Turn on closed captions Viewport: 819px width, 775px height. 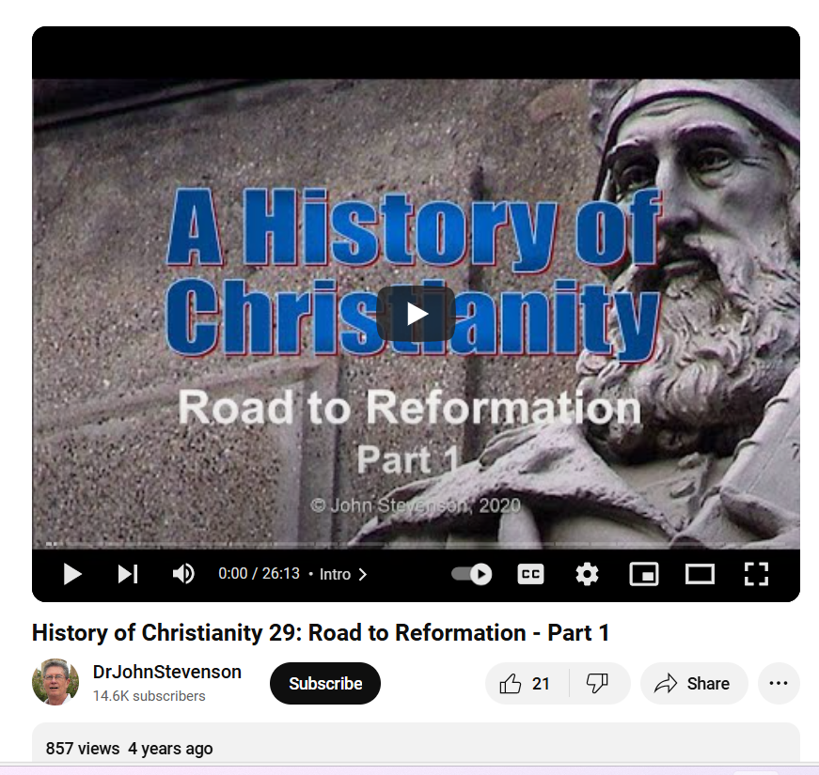530,574
